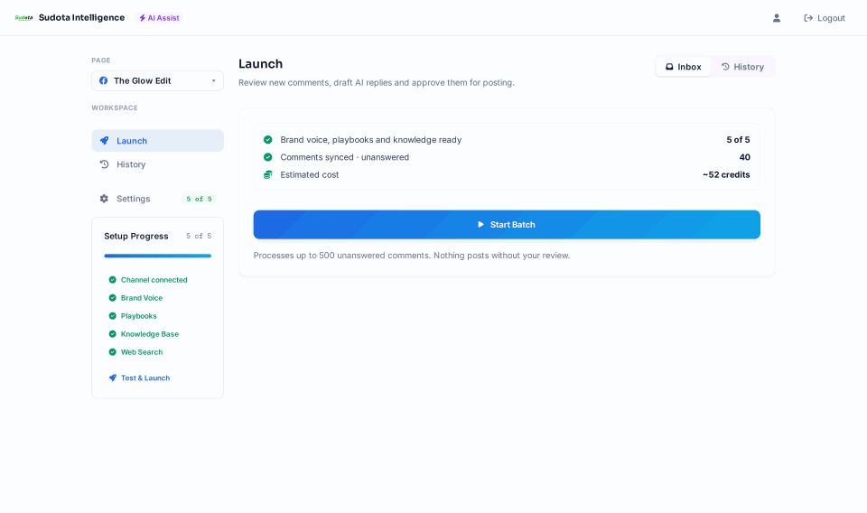This screenshot has height=513, width=867.
Task: Click the Sudota Intelligence brand name
Action: 82,18
